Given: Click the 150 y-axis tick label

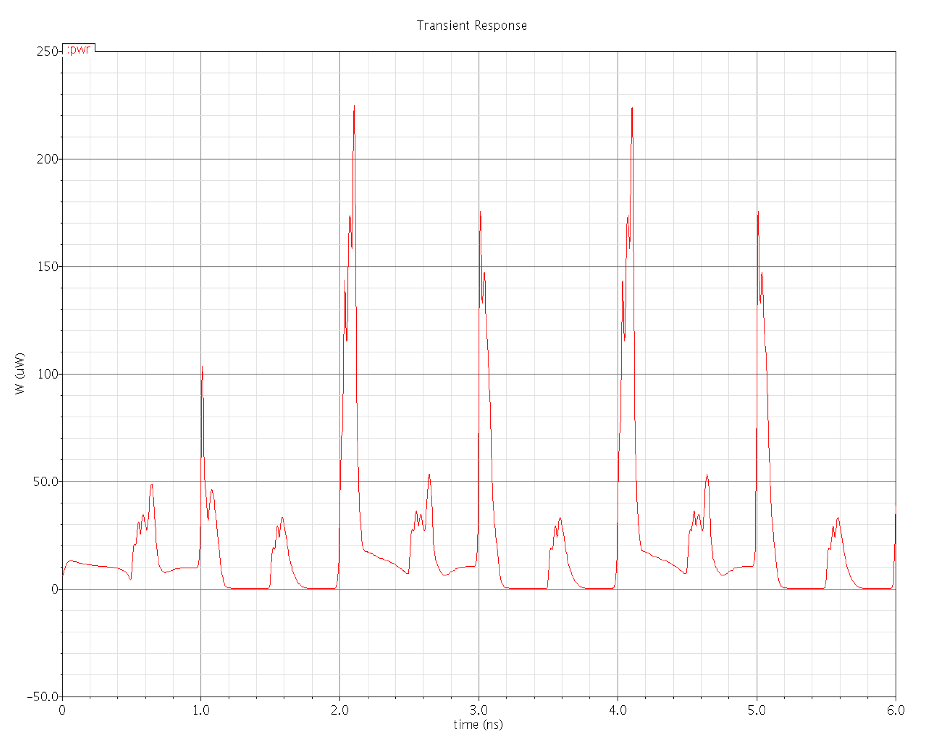Looking at the screenshot, I should tap(48, 266).
